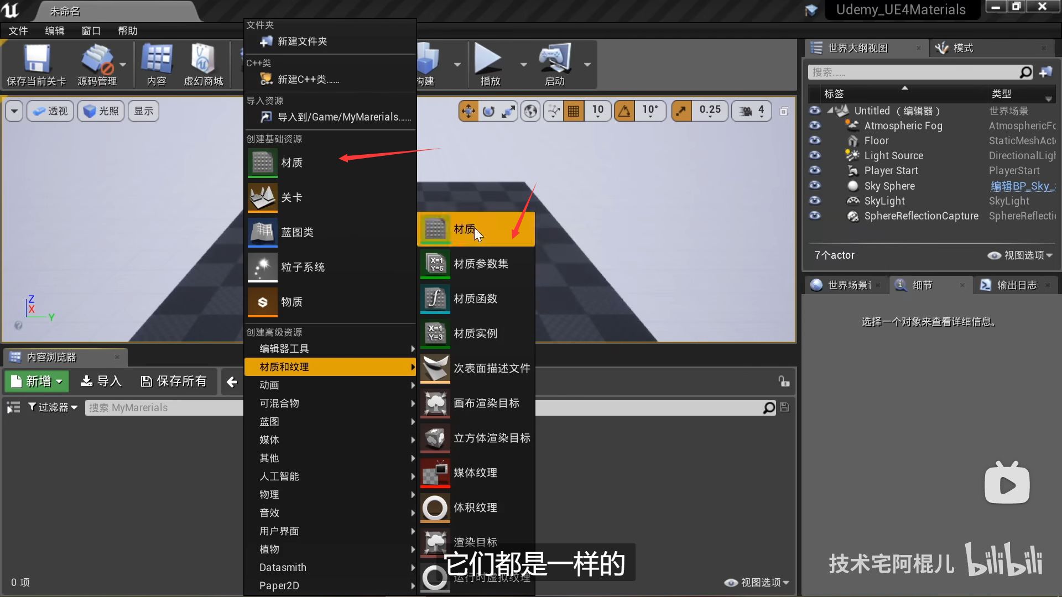This screenshot has height=597, width=1062.
Task: Open the Help menu
Action: [x=127, y=31]
